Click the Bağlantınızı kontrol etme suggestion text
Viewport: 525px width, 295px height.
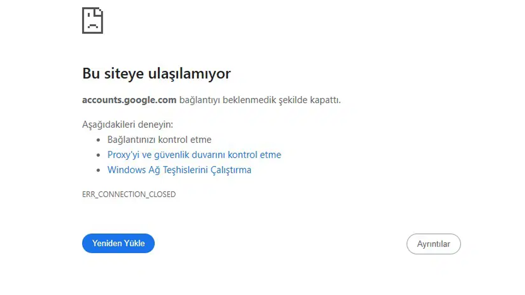click(159, 140)
